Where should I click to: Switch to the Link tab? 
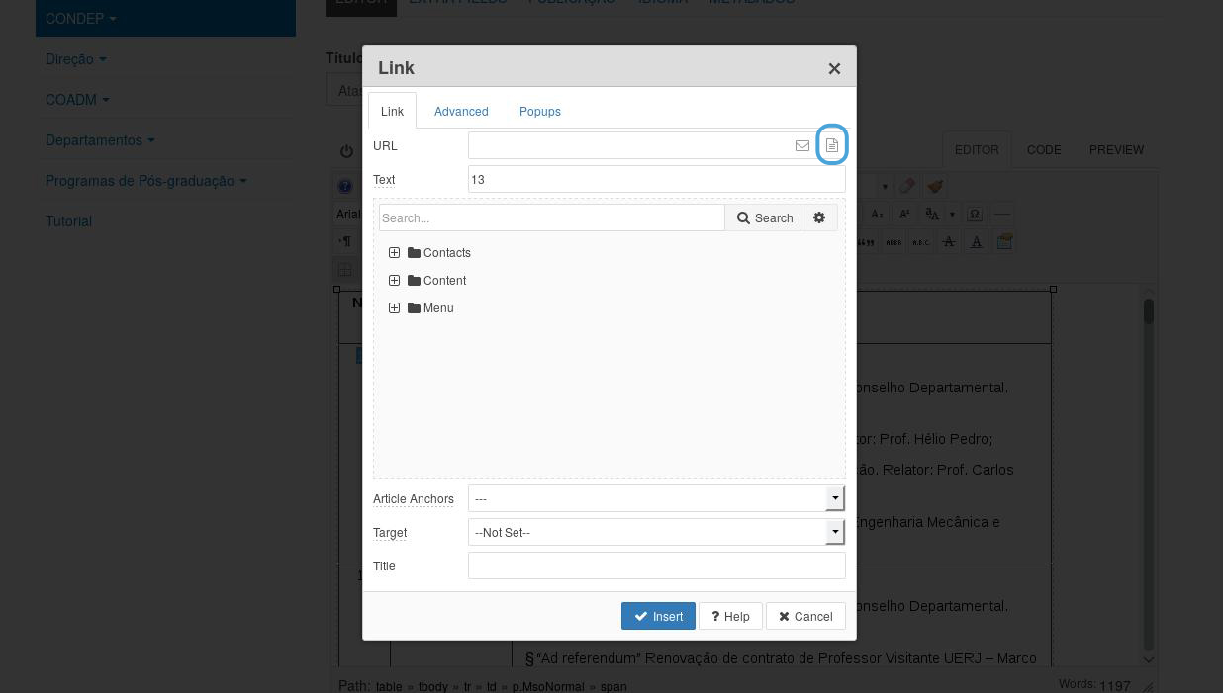coord(392,111)
